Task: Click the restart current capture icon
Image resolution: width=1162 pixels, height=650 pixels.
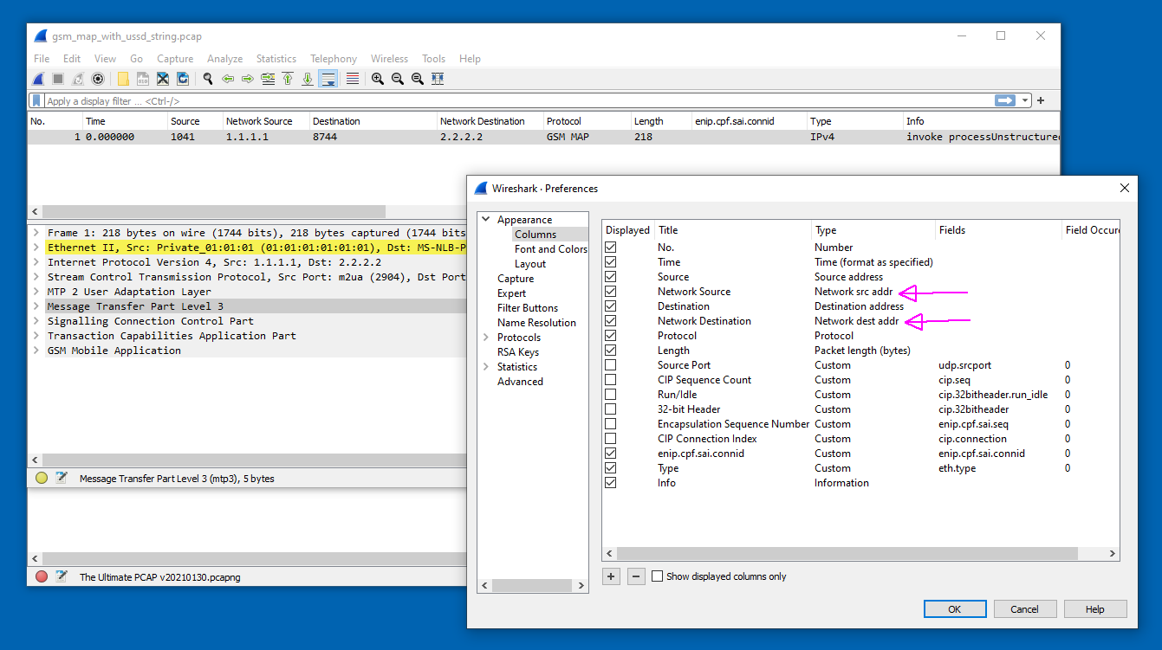Action: pyautogui.click(x=78, y=79)
